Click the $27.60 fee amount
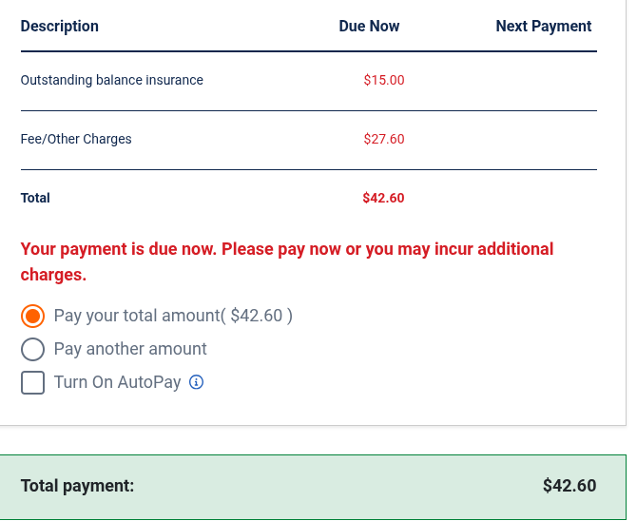 [x=383, y=139]
